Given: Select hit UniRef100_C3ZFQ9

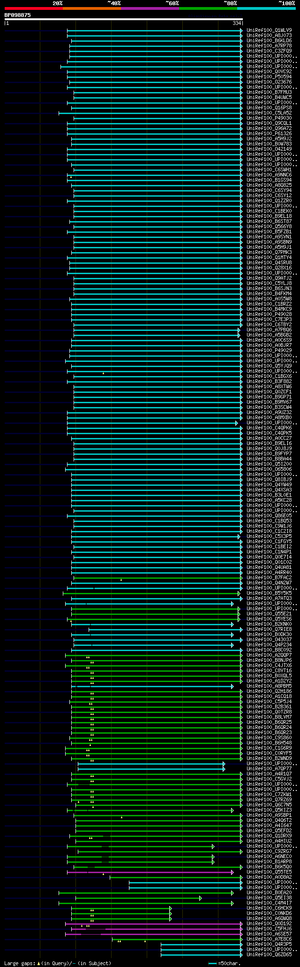Looking at the screenshot, I should click(269, 51).
